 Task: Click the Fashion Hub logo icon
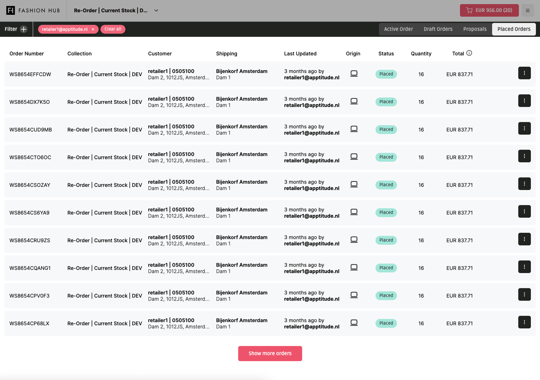(x=11, y=11)
